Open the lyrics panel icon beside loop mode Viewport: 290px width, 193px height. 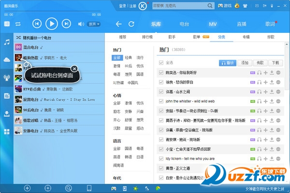click(7, 24)
